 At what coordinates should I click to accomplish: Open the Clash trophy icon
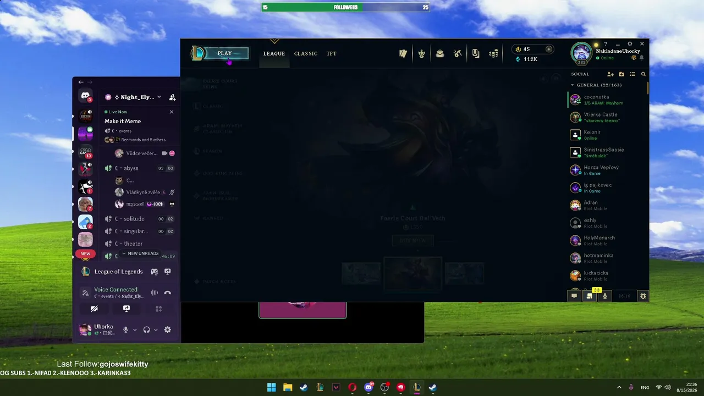(x=421, y=53)
